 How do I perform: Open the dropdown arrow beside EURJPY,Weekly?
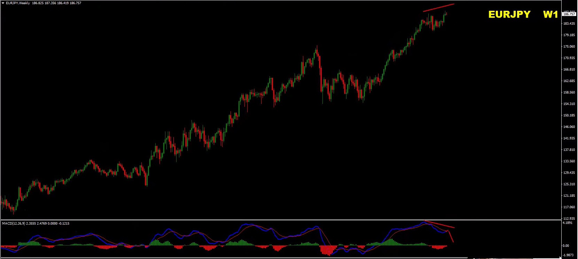pyautogui.click(x=3, y=3)
